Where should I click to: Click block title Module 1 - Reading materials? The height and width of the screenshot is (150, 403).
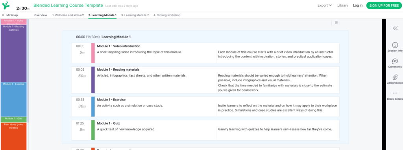[118, 70]
